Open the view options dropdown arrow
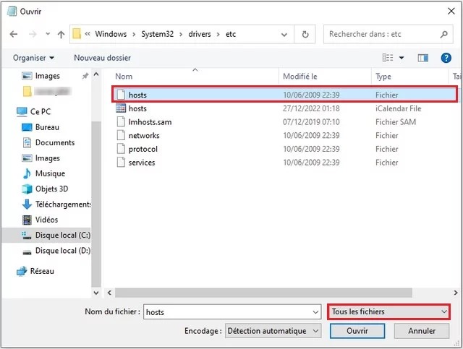The width and height of the screenshot is (463, 349). click(x=402, y=58)
